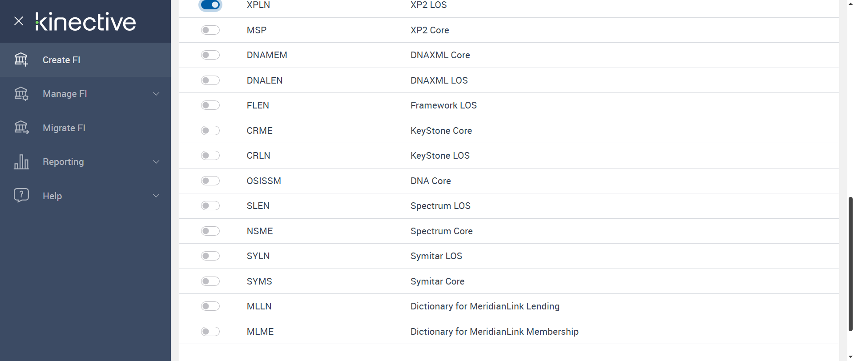Open the Migrate FI menu item
This screenshot has width=854, height=361.
pyautogui.click(x=64, y=128)
